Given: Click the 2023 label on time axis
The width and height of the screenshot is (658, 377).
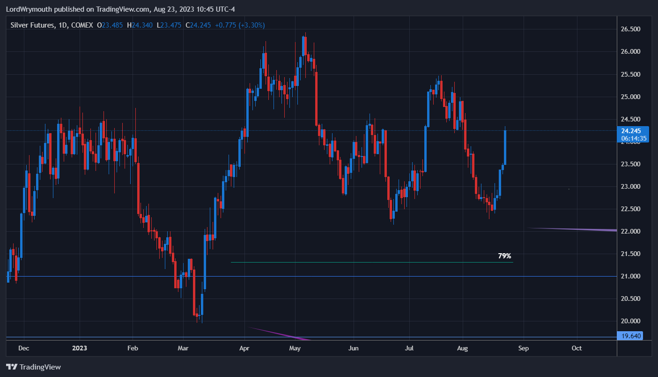Looking at the screenshot, I should tap(80, 348).
